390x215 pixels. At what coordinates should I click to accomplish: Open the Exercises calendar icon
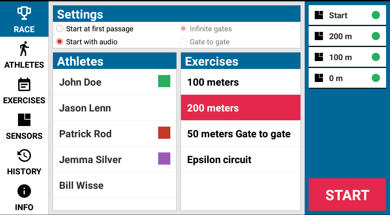[x=24, y=85]
